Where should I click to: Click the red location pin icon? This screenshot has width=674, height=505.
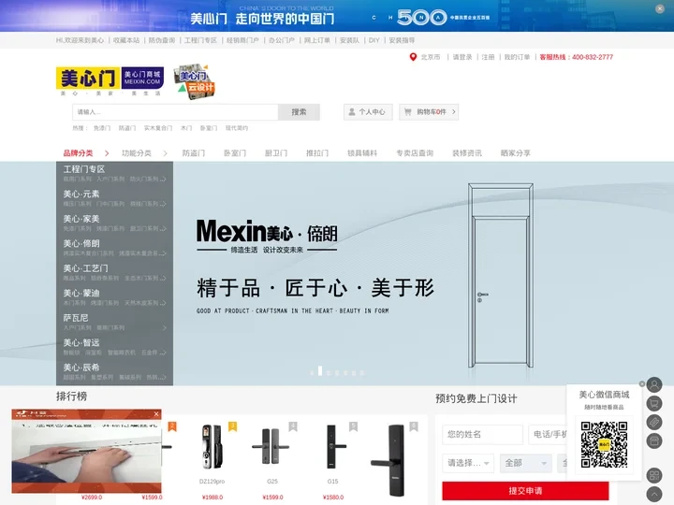[x=413, y=57]
